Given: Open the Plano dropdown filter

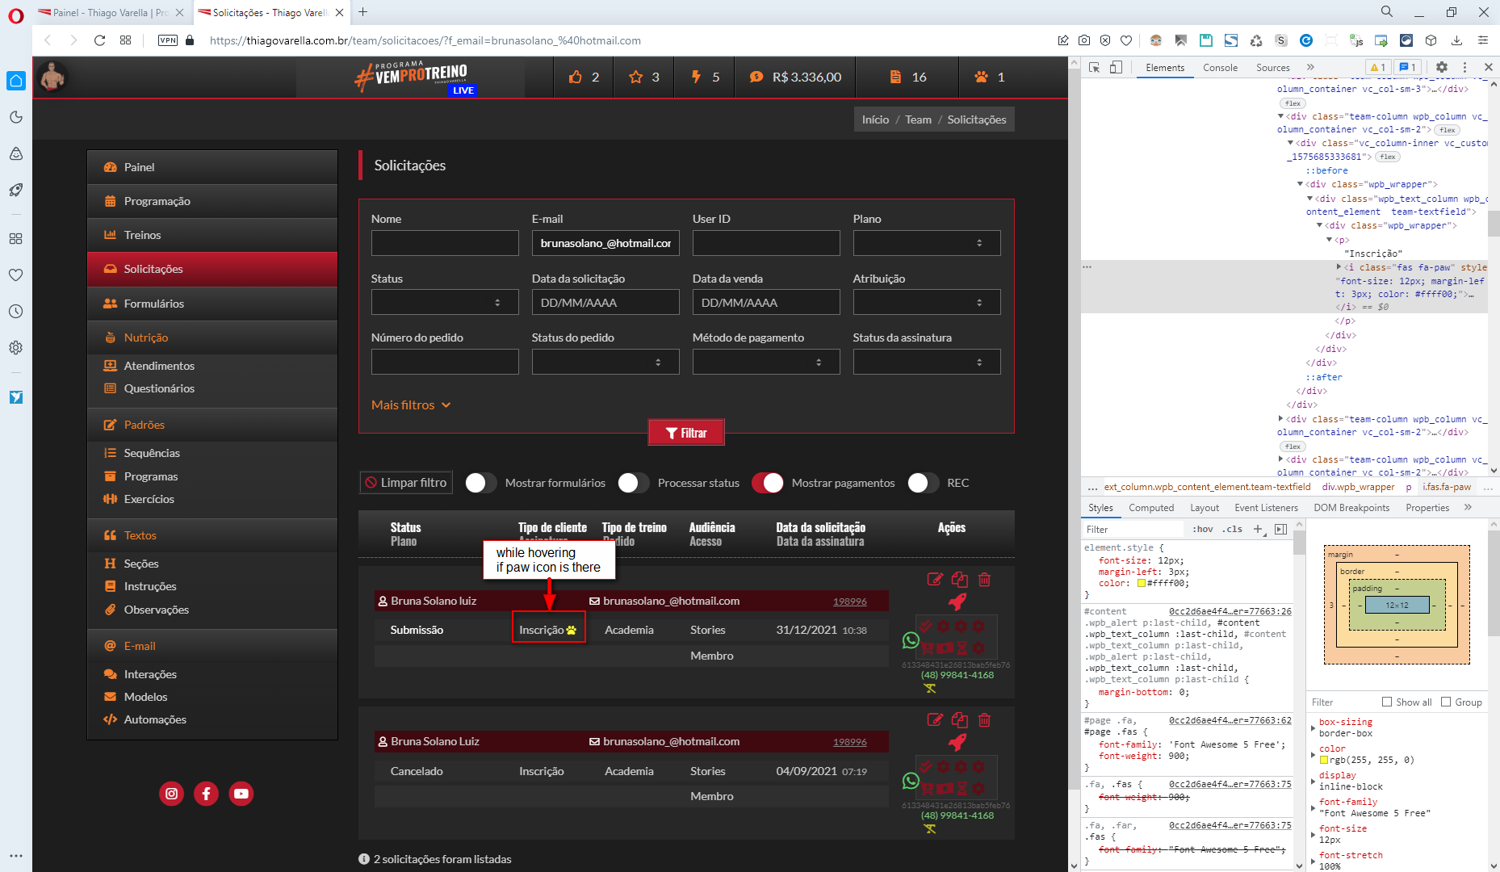Looking at the screenshot, I should click(x=927, y=243).
